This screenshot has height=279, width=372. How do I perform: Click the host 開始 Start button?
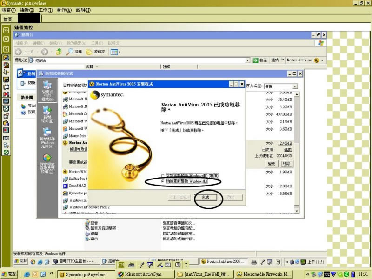pos(9,274)
